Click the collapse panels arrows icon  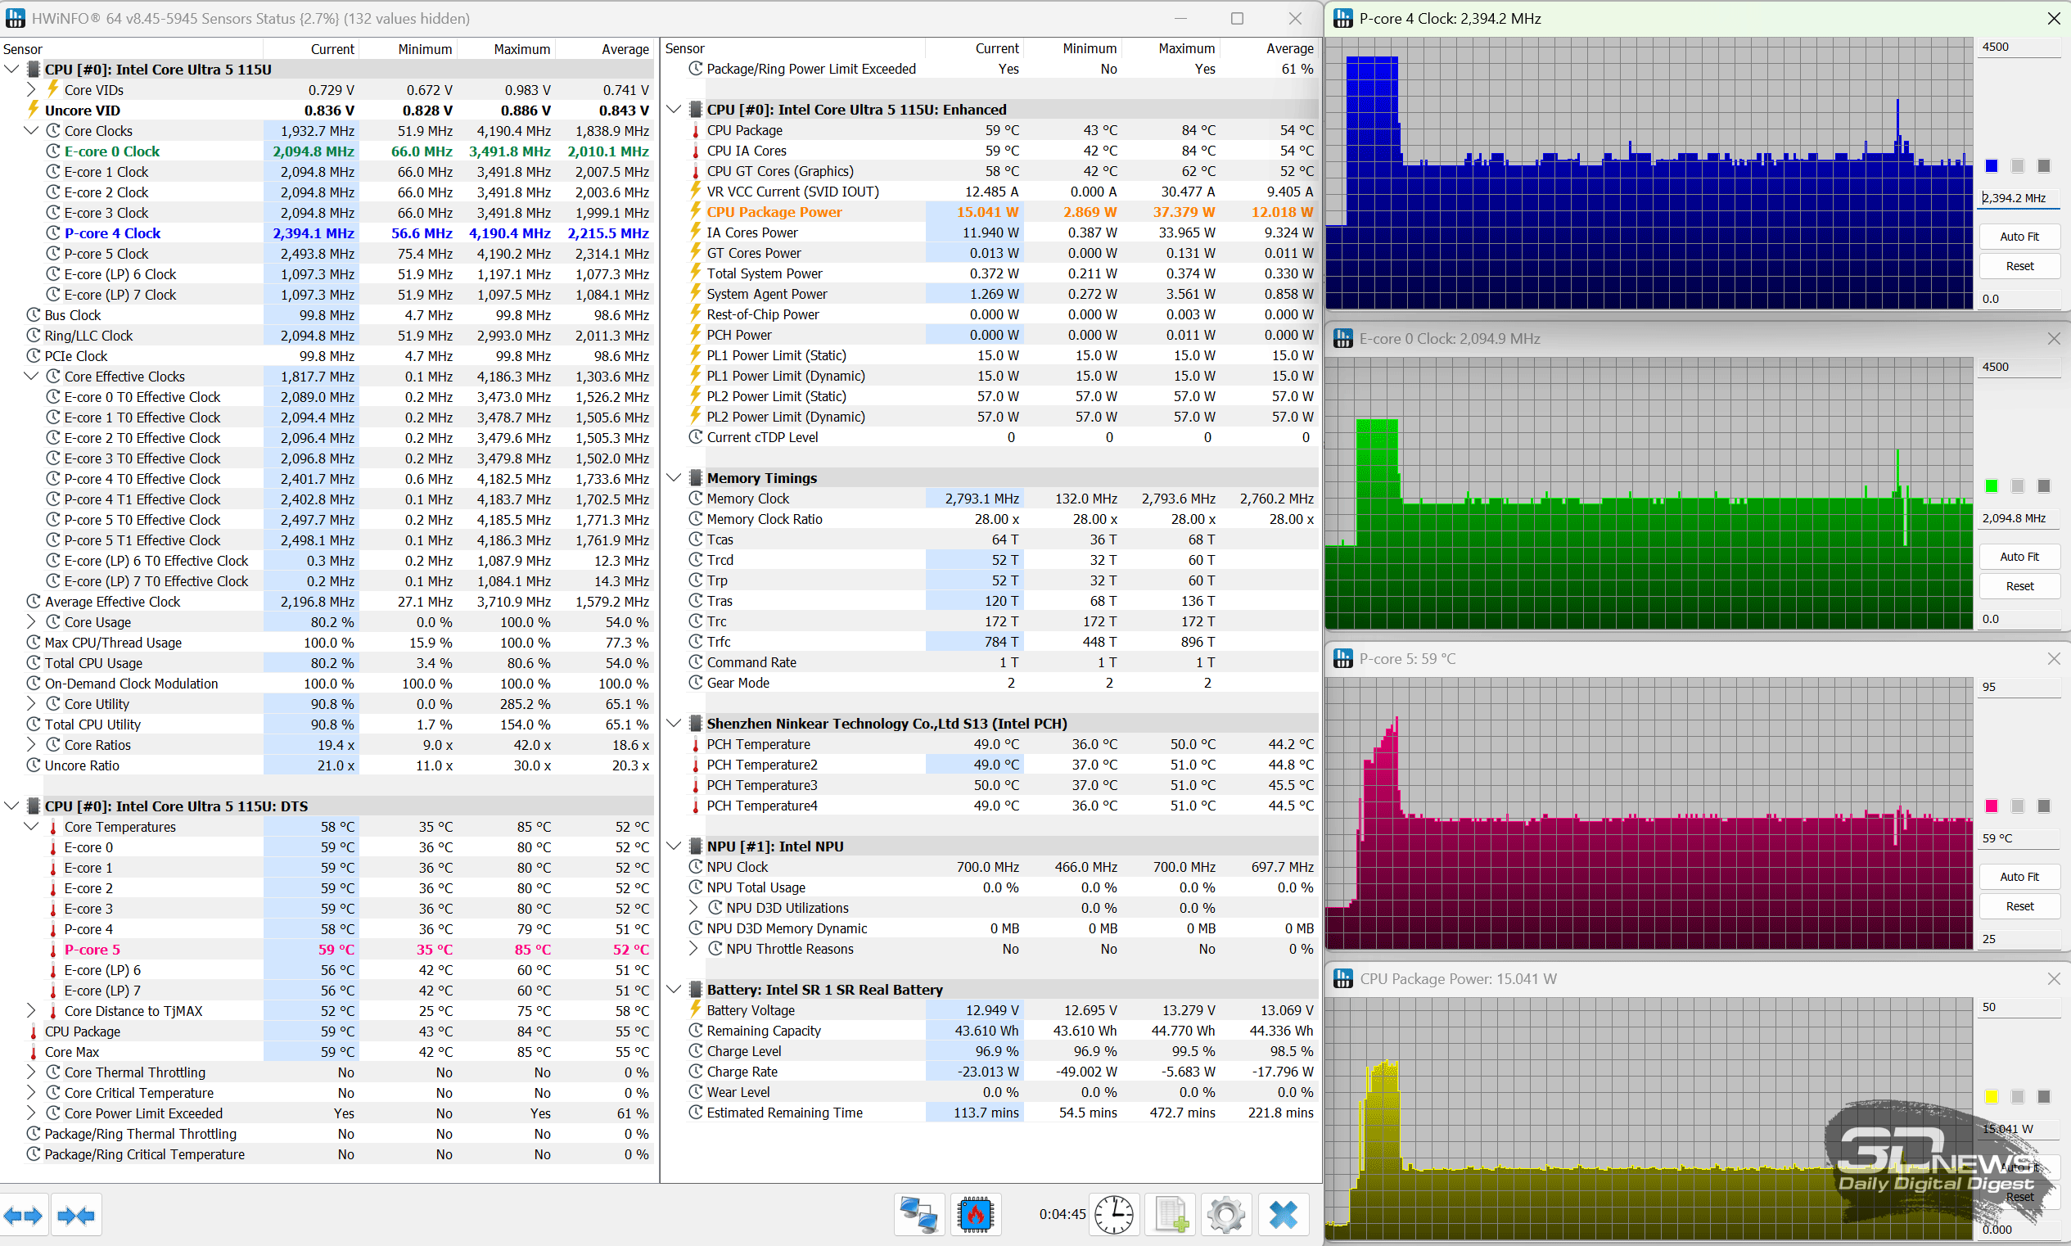[x=75, y=1215]
